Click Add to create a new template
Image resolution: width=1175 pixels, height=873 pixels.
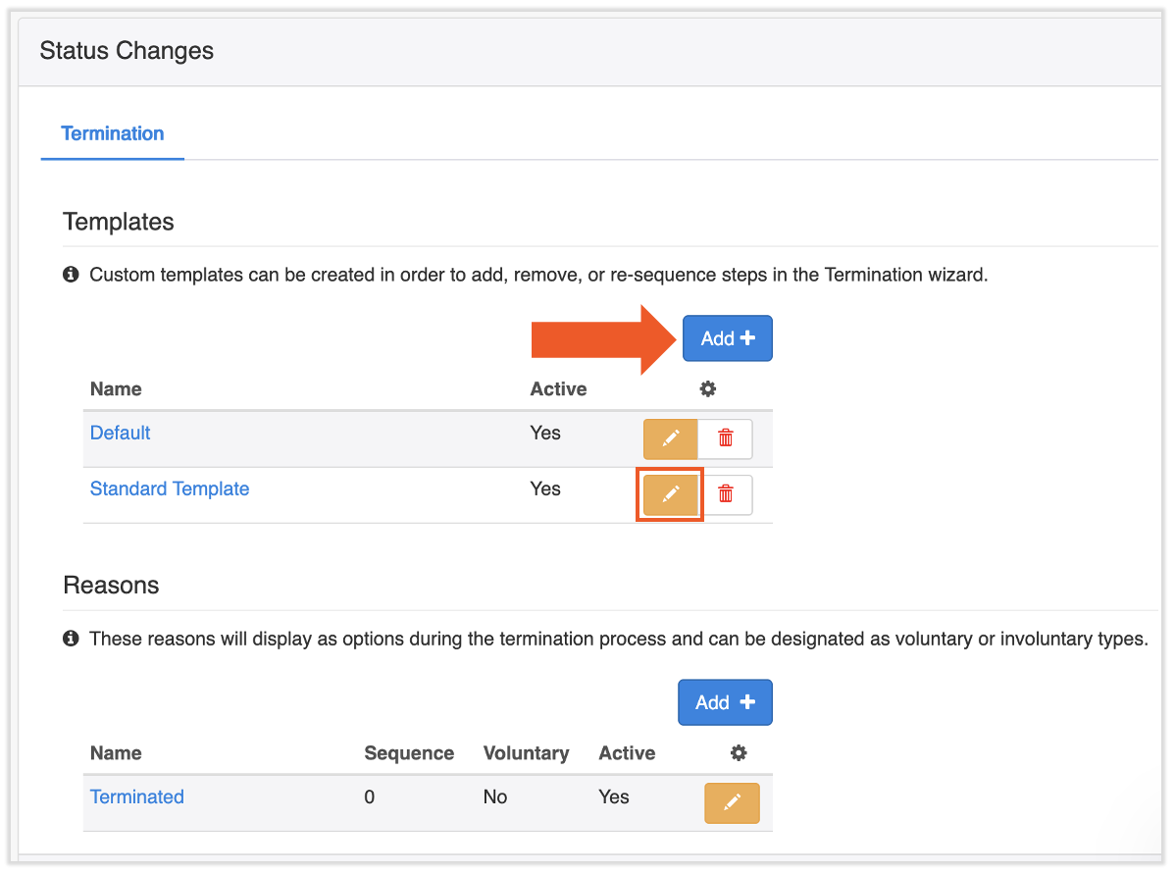coord(727,337)
